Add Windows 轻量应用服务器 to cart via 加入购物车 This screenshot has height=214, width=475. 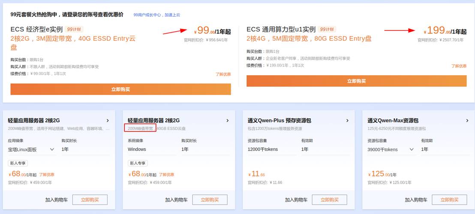[176, 200]
